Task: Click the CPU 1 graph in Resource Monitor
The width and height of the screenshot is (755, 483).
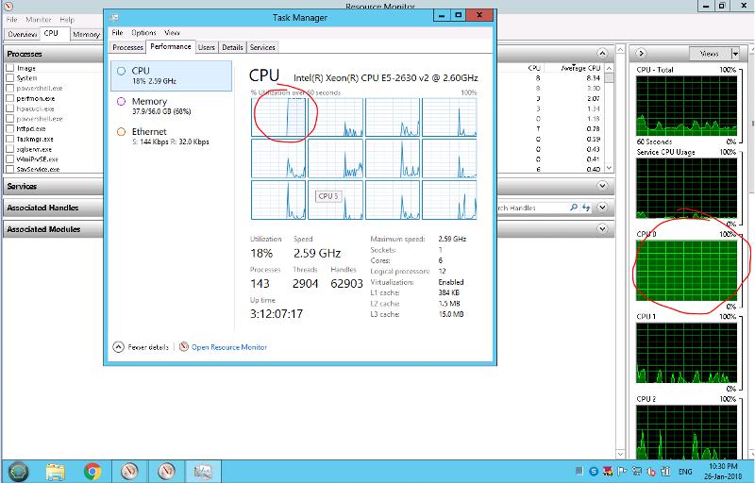Action: point(686,353)
